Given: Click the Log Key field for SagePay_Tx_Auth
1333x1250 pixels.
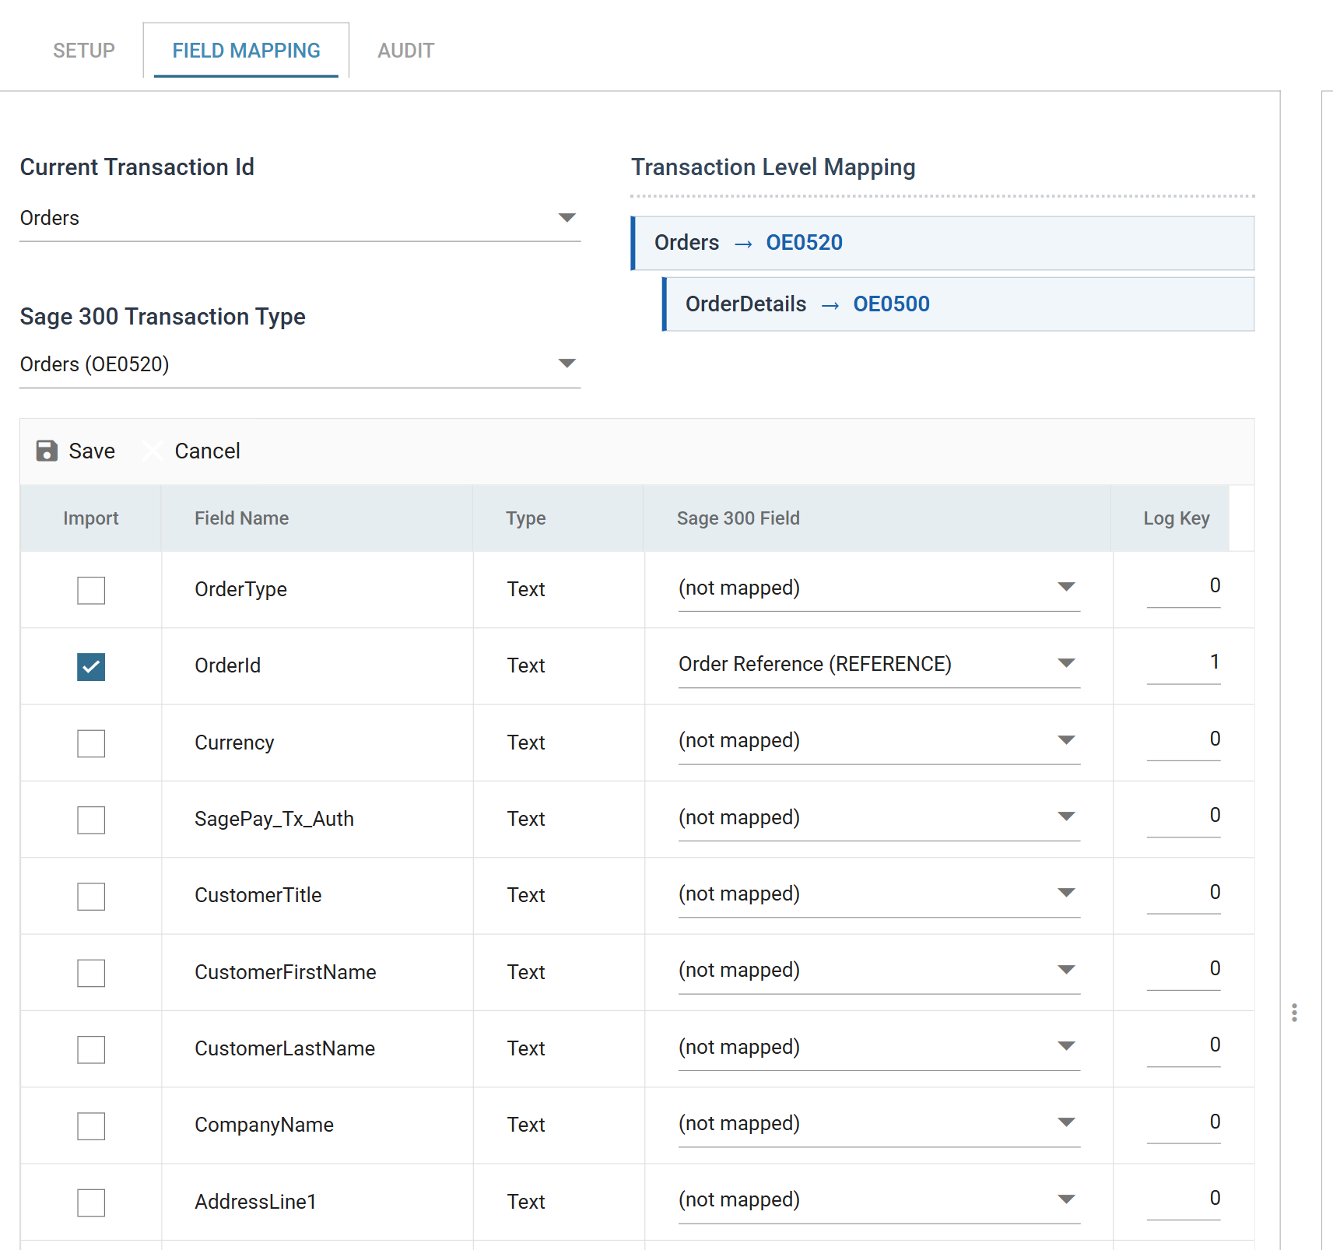Looking at the screenshot, I should (x=1183, y=816).
